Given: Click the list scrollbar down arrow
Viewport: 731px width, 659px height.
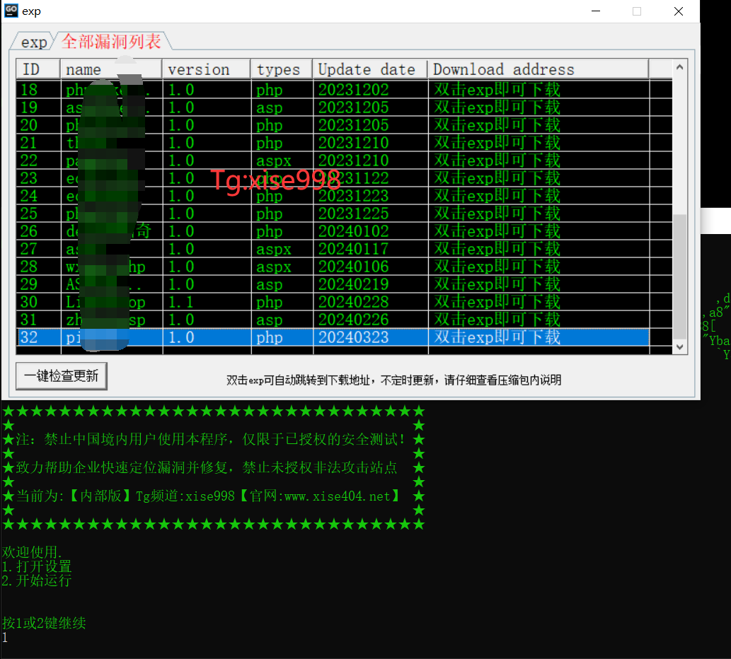Looking at the screenshot, I should point(680,347).
